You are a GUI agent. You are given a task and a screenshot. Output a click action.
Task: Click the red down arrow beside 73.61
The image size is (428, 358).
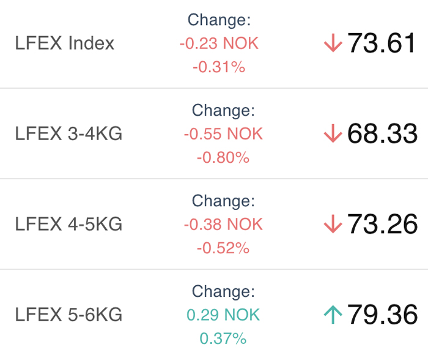(333, 43)
